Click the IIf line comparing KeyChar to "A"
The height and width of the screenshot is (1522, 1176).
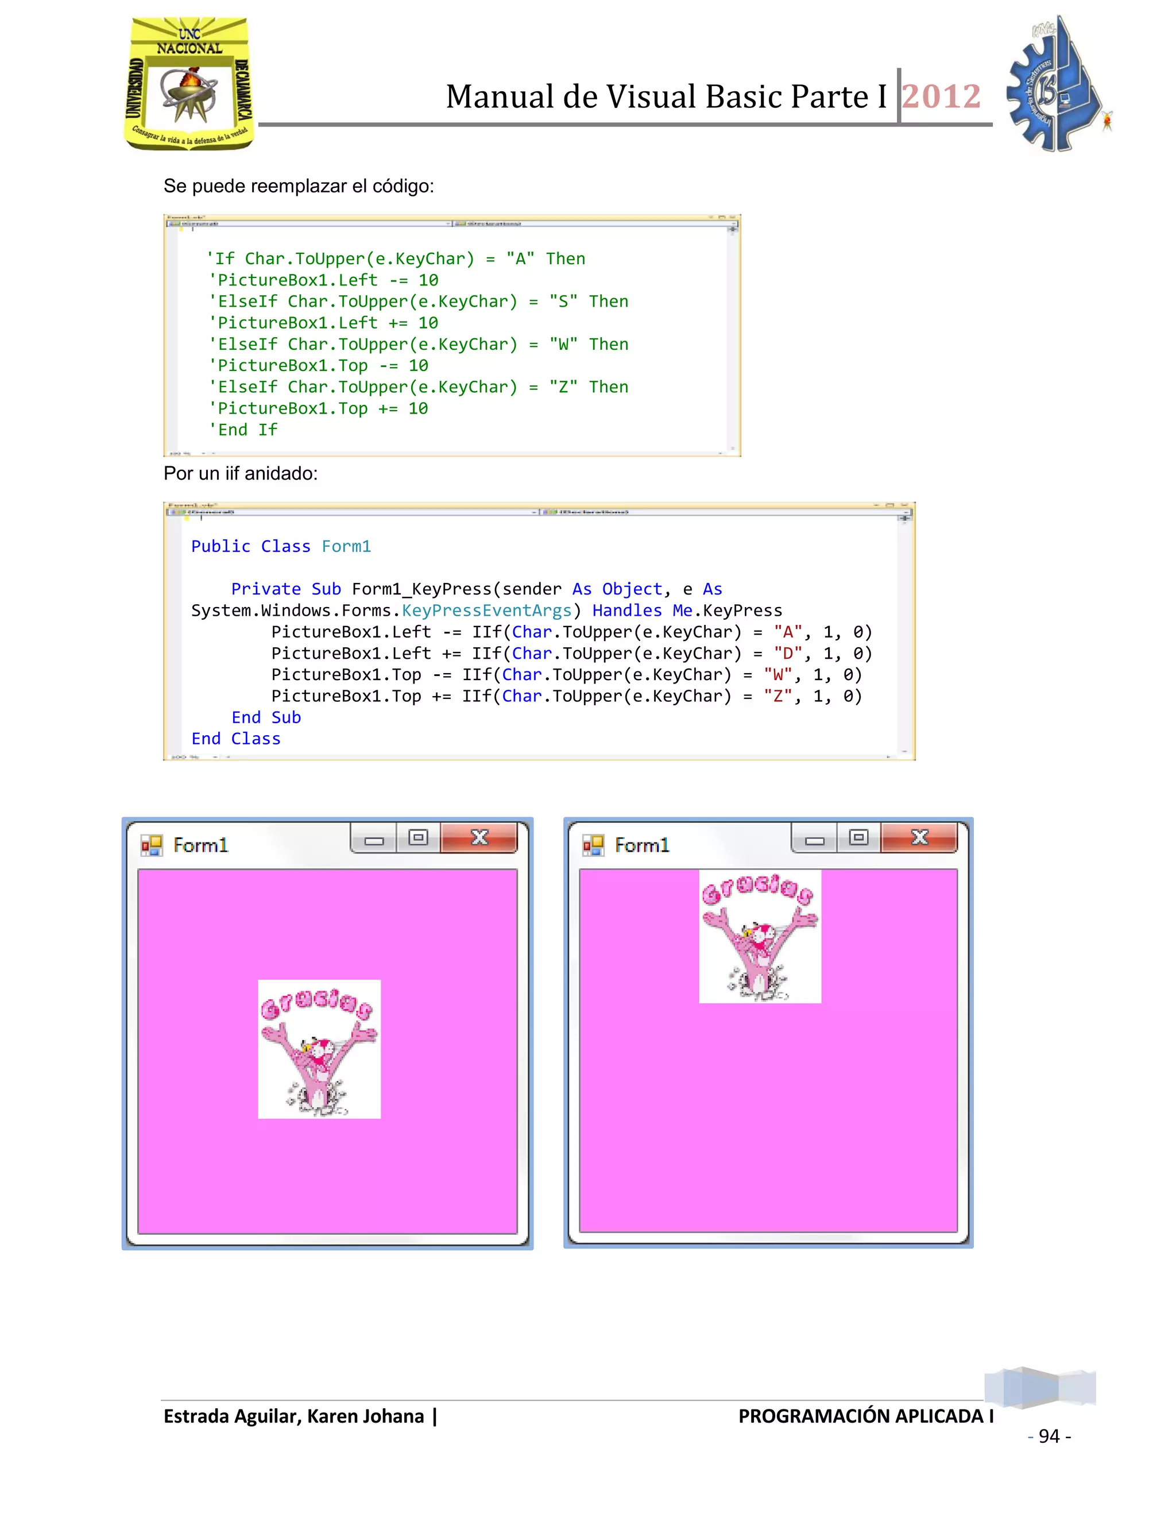click(571, 632)
